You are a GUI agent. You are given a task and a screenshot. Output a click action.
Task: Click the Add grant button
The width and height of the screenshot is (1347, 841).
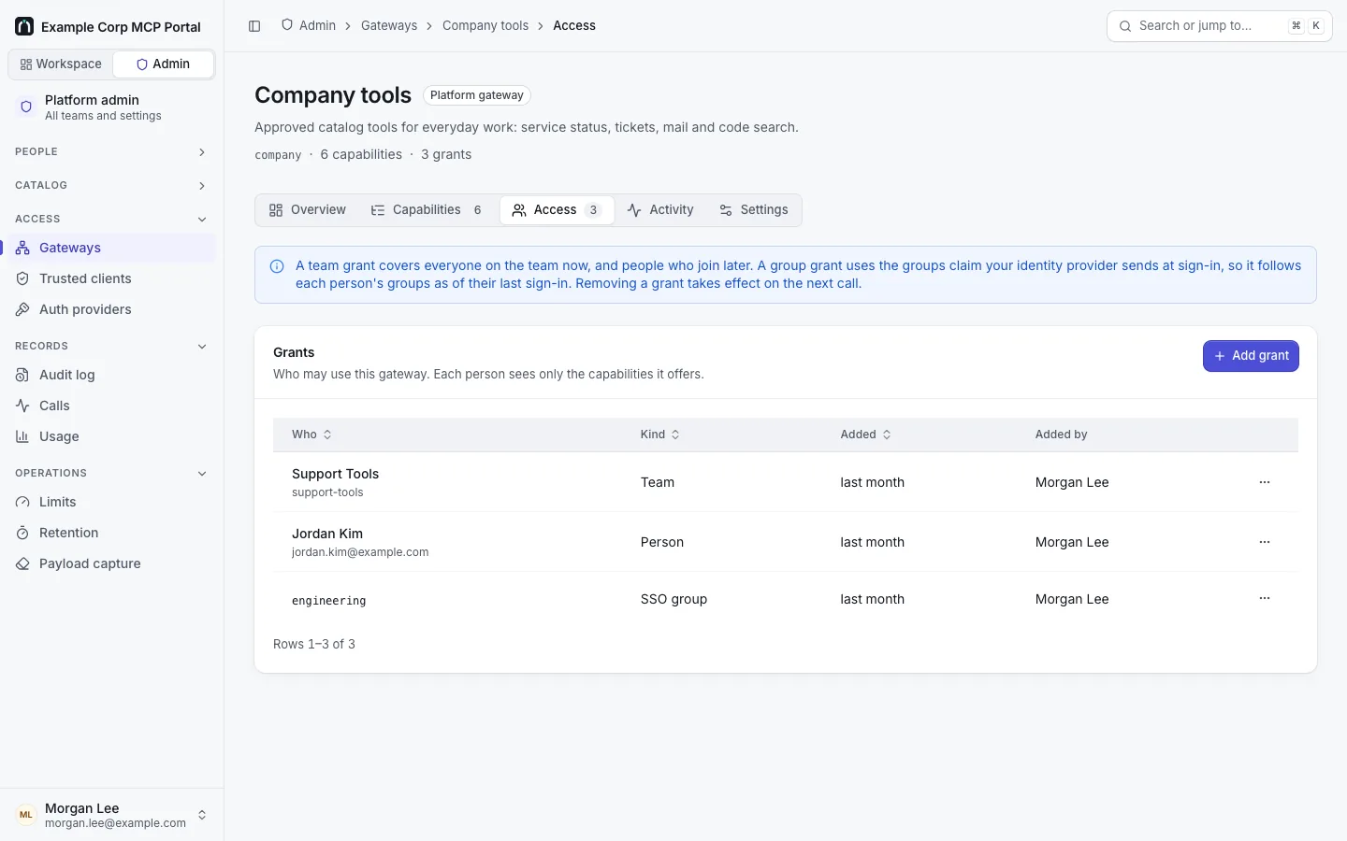(1251, 356)
